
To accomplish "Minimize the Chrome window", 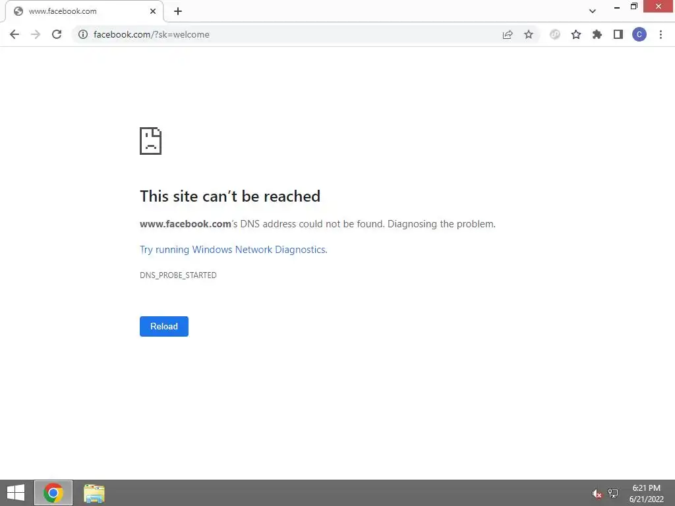I will tap(617, 7).
